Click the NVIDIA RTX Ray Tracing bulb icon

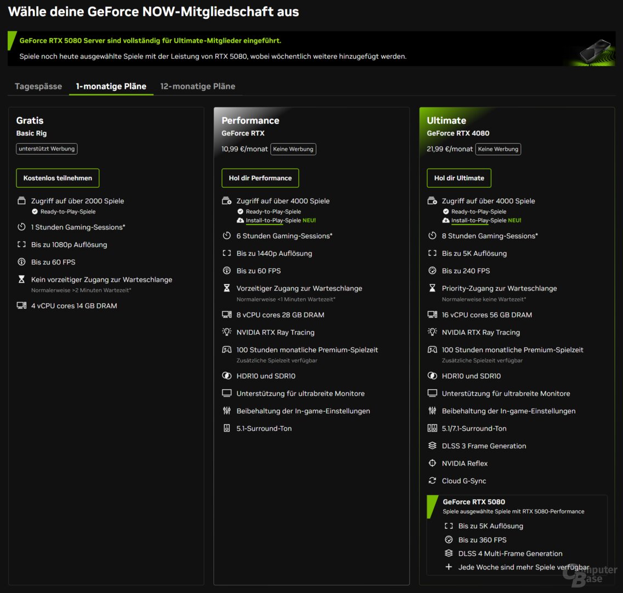pos(432,332)
